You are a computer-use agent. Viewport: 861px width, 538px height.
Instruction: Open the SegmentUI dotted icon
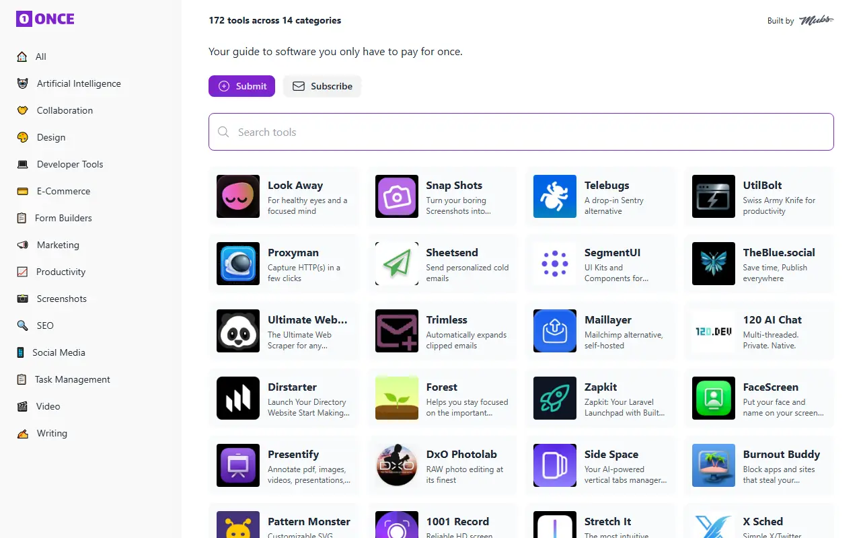point(555,264)
